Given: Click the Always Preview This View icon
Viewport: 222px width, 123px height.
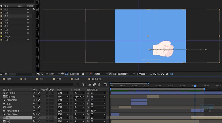Looking at the screenshot, I should [38, 74].
